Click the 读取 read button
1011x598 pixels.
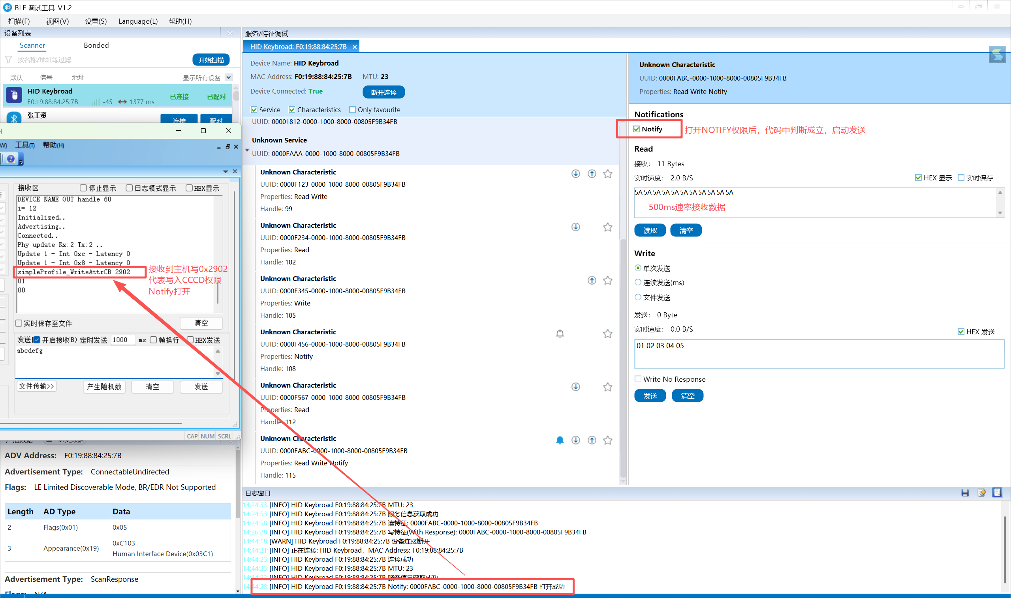pyautogui.click(x=650, y=230)
